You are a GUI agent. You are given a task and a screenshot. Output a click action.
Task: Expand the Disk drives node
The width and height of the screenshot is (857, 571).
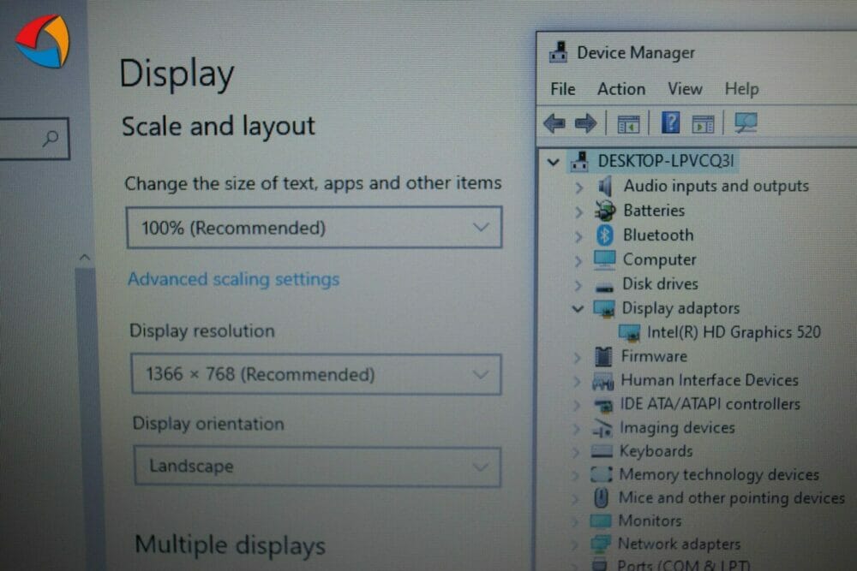(578, 285)
